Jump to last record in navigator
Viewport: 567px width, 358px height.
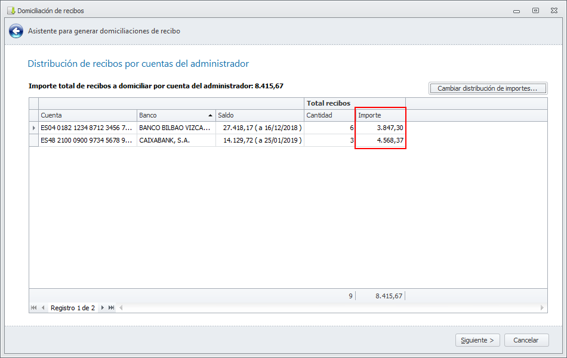pos(112,308)
